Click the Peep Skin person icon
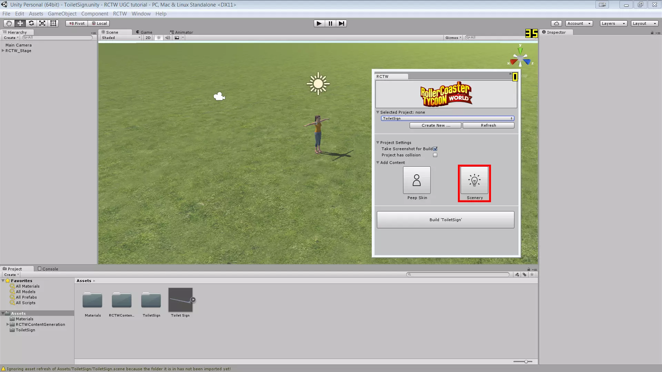 [x=417, y=180]
